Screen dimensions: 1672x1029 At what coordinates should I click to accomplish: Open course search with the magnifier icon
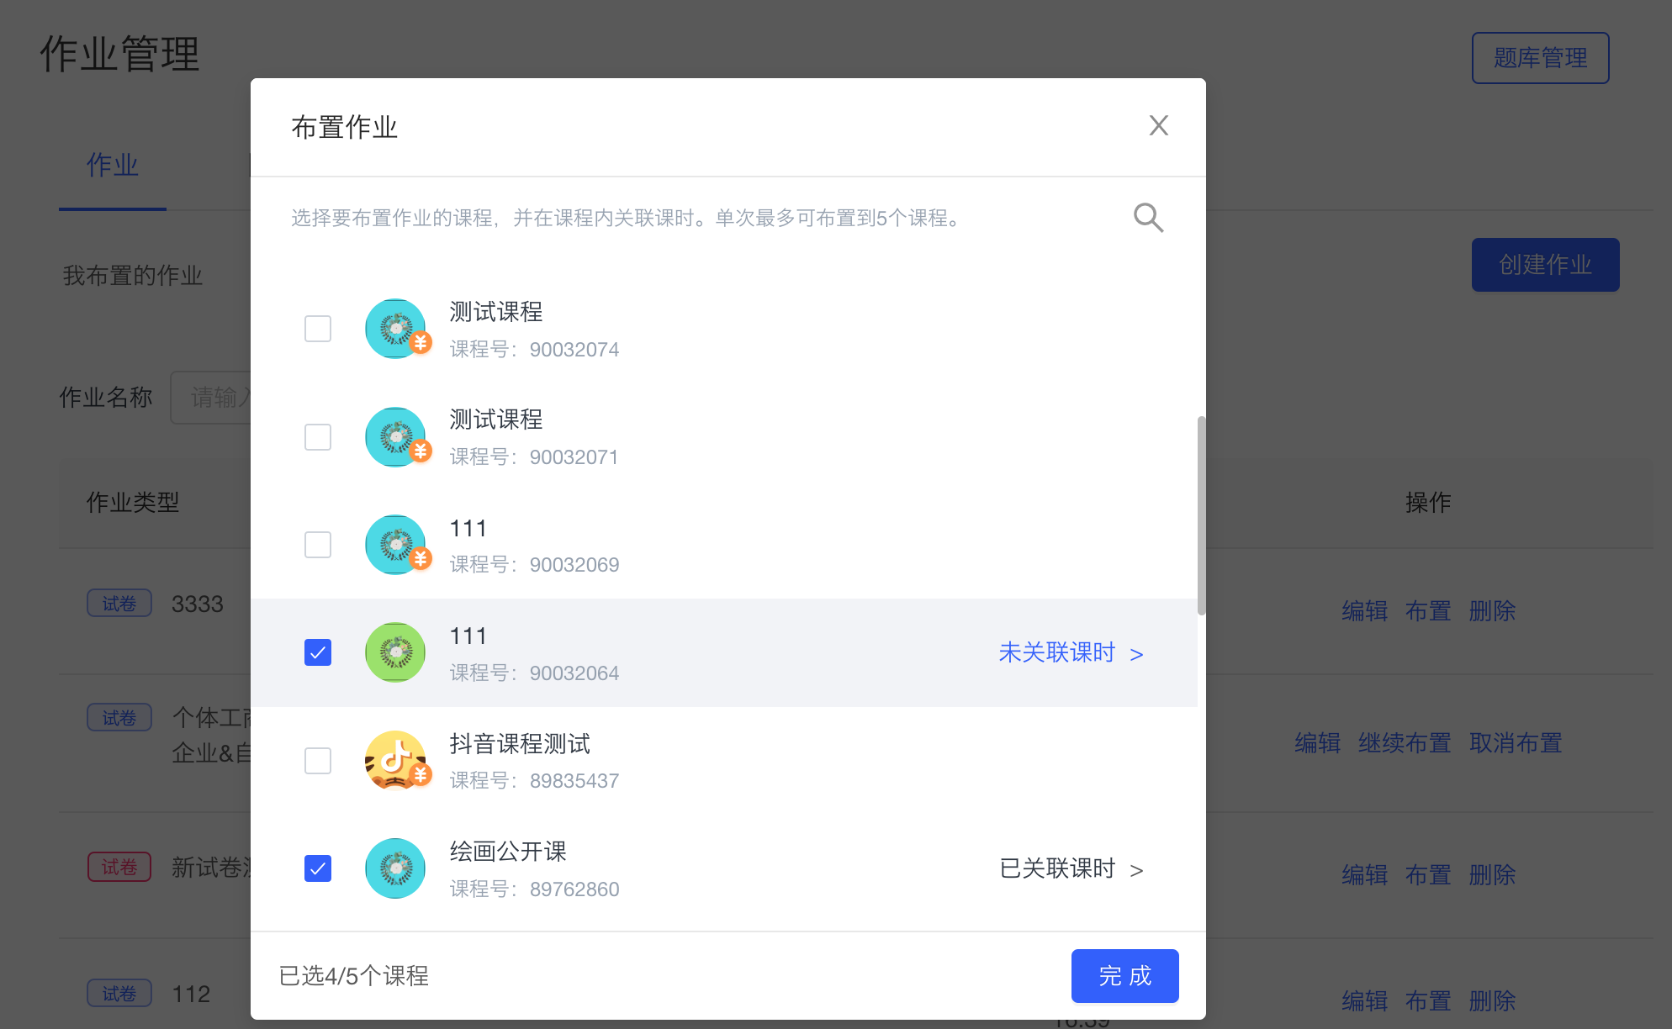[x=1148, y=218]
